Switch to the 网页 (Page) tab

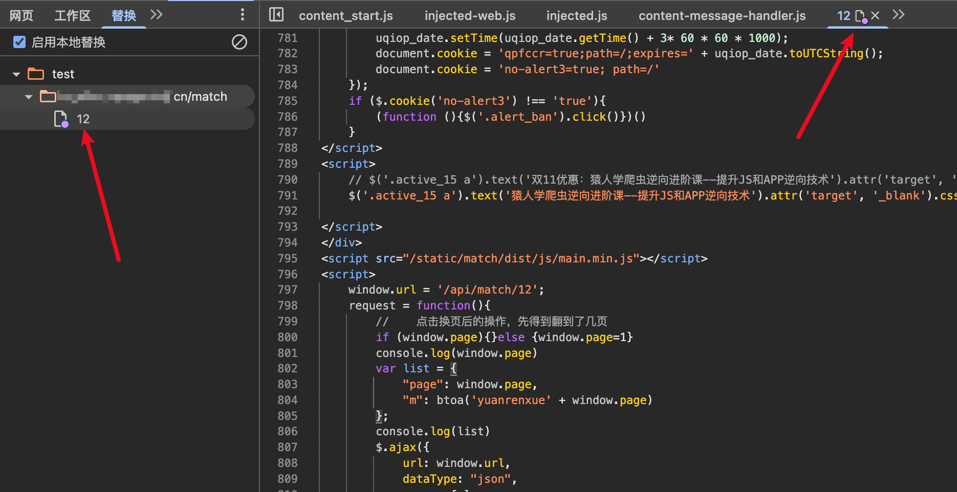(21, 16)
